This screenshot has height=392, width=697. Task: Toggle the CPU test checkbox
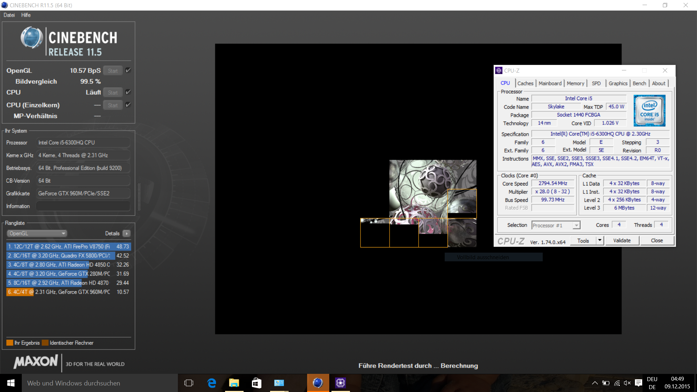coord(128,92)
